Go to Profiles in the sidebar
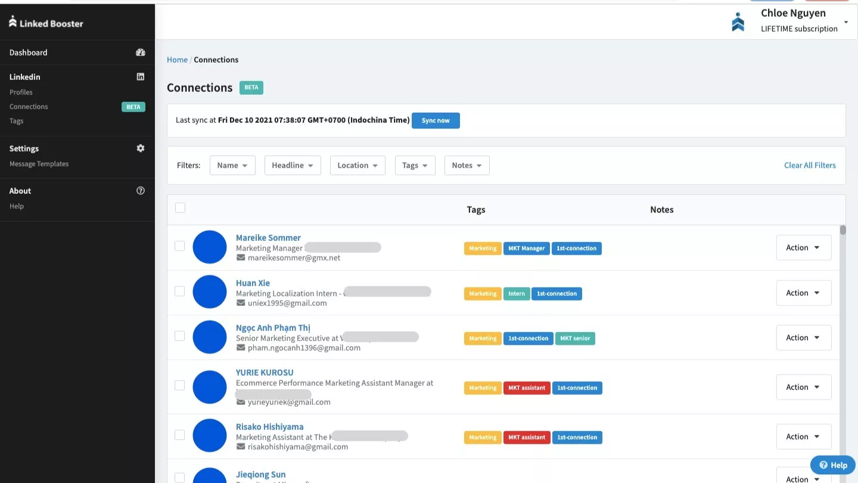858x483 pixels. [x=21, y=92]
